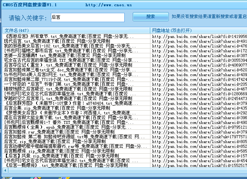Click the link address fid=2454473 for 穿越时空之后宫育儿
This screenshot has width=247, height=179.
199,99
